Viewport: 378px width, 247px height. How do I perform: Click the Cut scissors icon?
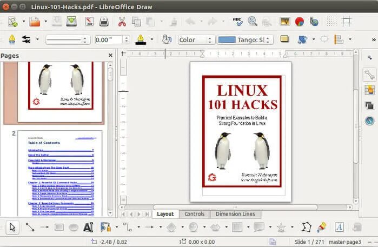coord(122,22)
